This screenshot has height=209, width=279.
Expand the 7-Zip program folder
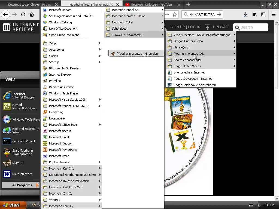(71, 43)
